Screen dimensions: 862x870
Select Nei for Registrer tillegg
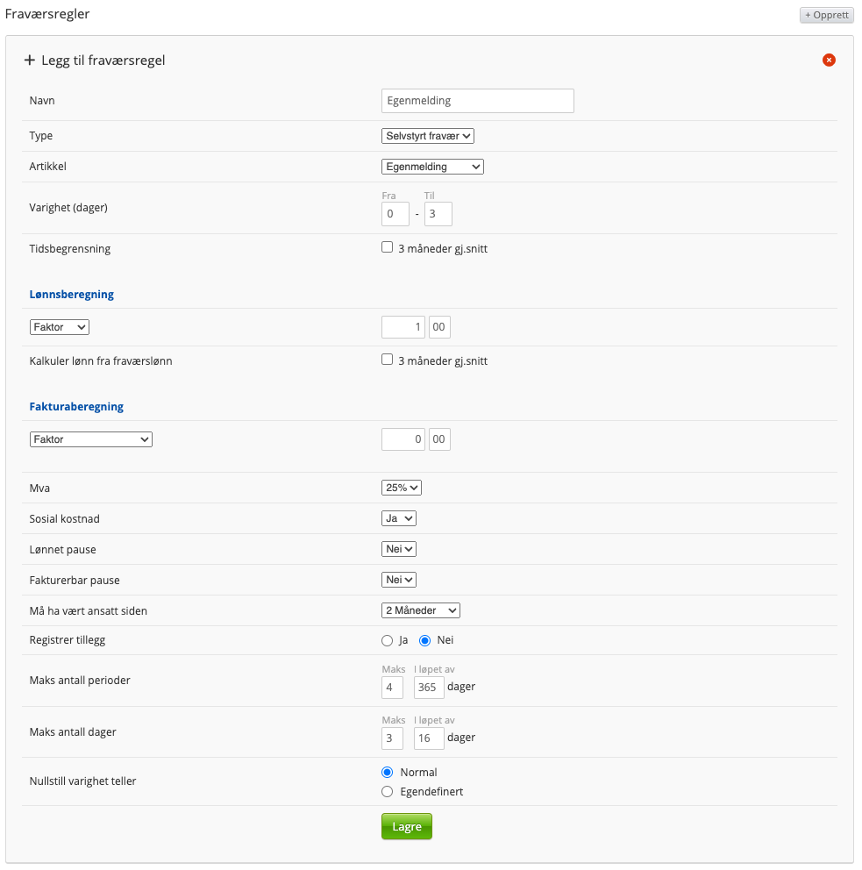point(425,640)
